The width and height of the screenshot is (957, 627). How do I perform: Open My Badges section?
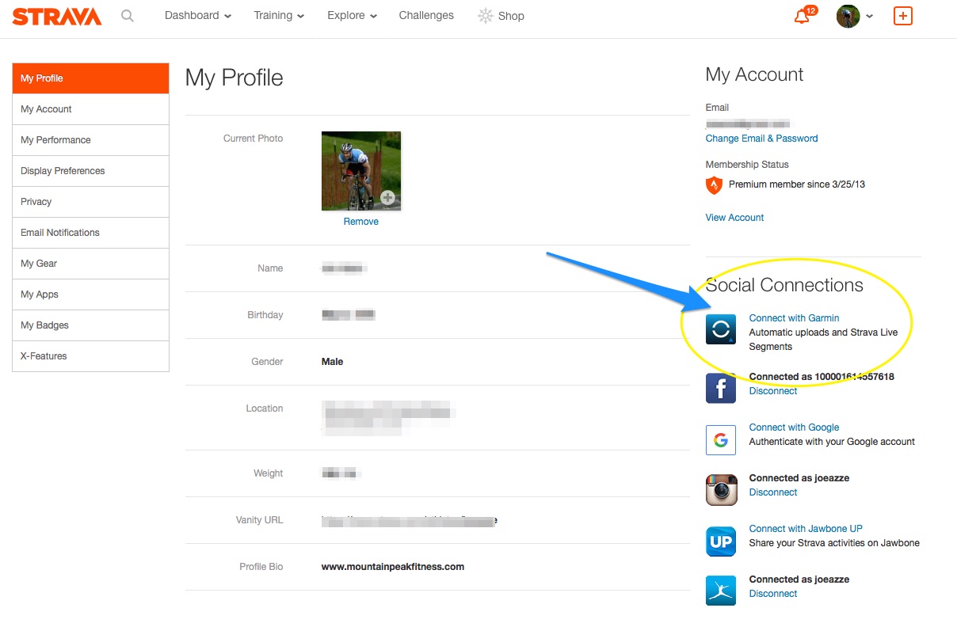coord(90,325)
